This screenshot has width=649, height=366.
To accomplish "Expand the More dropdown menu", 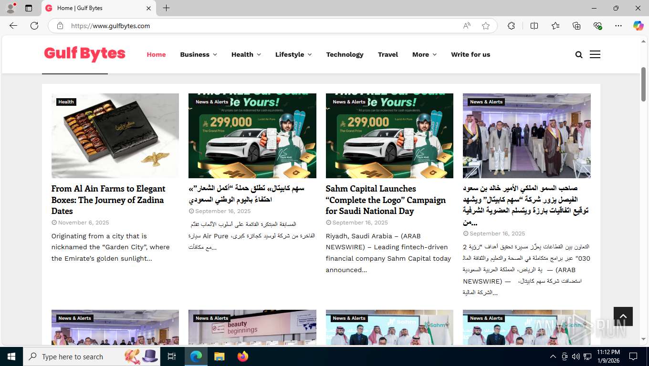I will pyautogui.click(x=425, y=54).
